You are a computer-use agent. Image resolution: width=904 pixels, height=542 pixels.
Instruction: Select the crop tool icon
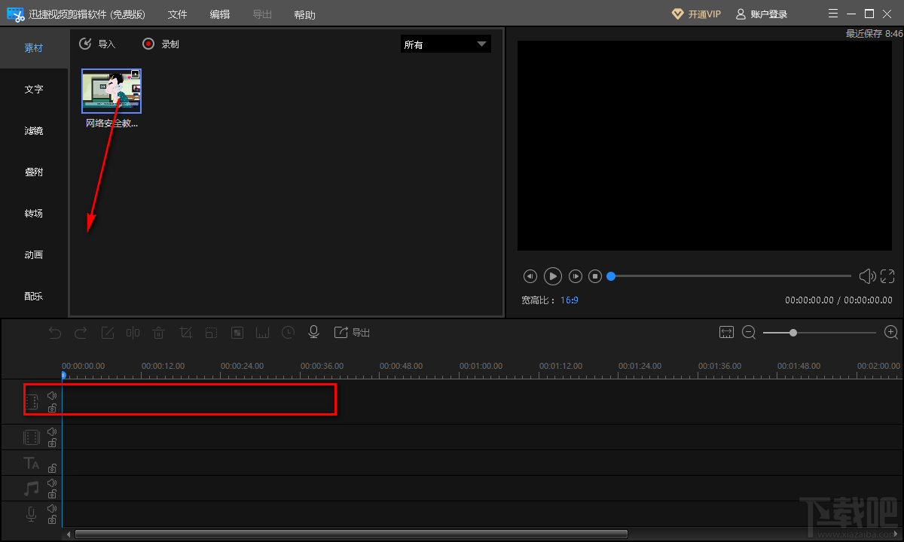pos(185,332)
